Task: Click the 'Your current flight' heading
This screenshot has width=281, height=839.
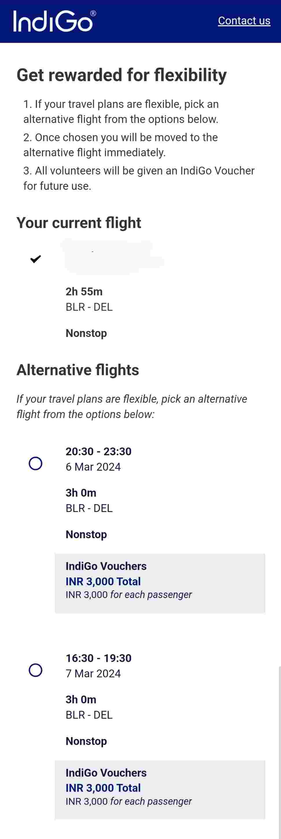Action: 79,223
